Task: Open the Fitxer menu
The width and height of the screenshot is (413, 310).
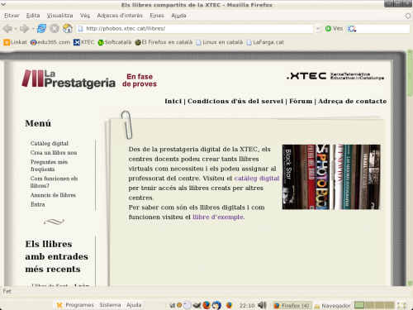Action: (x=12, y=16)
